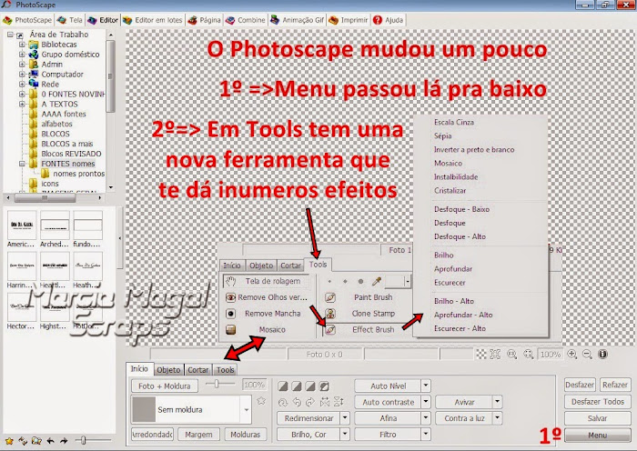Click the Ajuda help icon in top bar
The height and width of the screenshot is (451, 637).
pyautogui.click(x=378, y=20)
